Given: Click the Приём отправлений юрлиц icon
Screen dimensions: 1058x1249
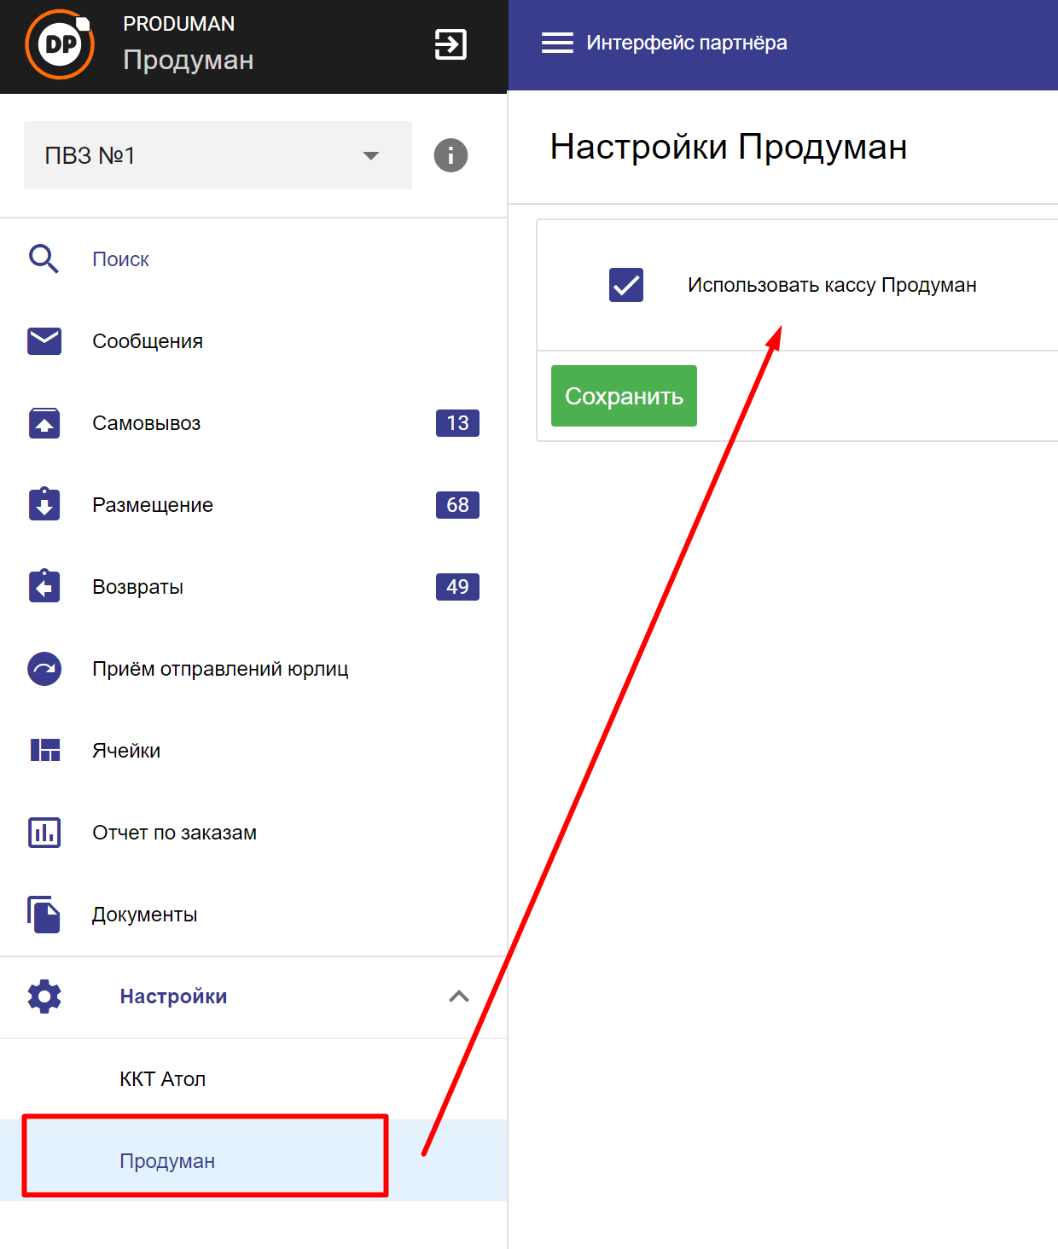Looking at the screenshot, I should coord(44,669).
